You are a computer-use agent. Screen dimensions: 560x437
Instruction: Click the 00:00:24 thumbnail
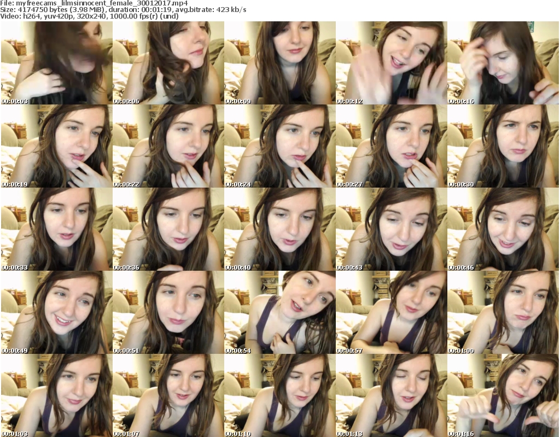pos(280,146)
